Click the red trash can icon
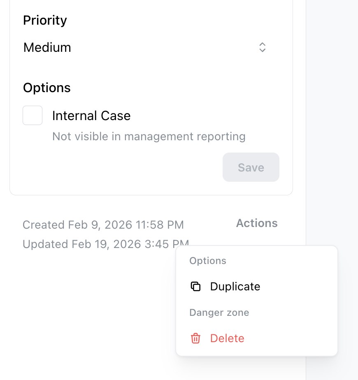Screen dimensions: 358x380 pyautogui.click(x=195, y=338)
